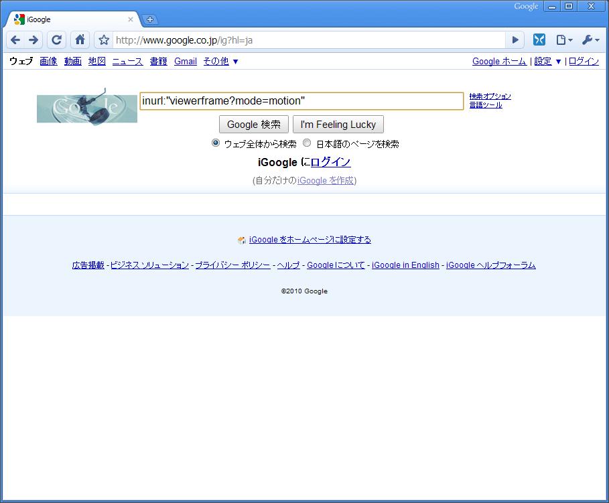This screenshot has height=503, width=609.
Task: Switch to iGoogle in English
Action: [x=405, y=265]
